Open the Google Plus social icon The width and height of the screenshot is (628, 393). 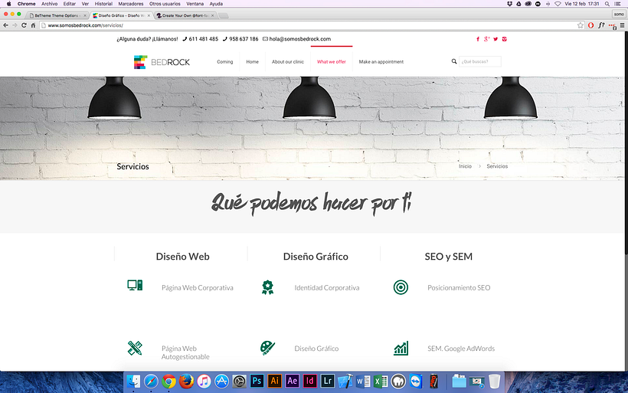coord(486,39)
